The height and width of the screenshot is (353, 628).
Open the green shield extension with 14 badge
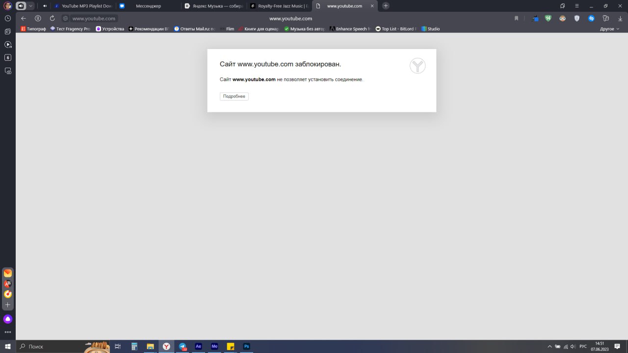click(x=548, y=18)
